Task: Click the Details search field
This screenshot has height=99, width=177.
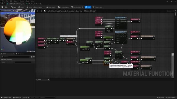Action: [15, 57]
